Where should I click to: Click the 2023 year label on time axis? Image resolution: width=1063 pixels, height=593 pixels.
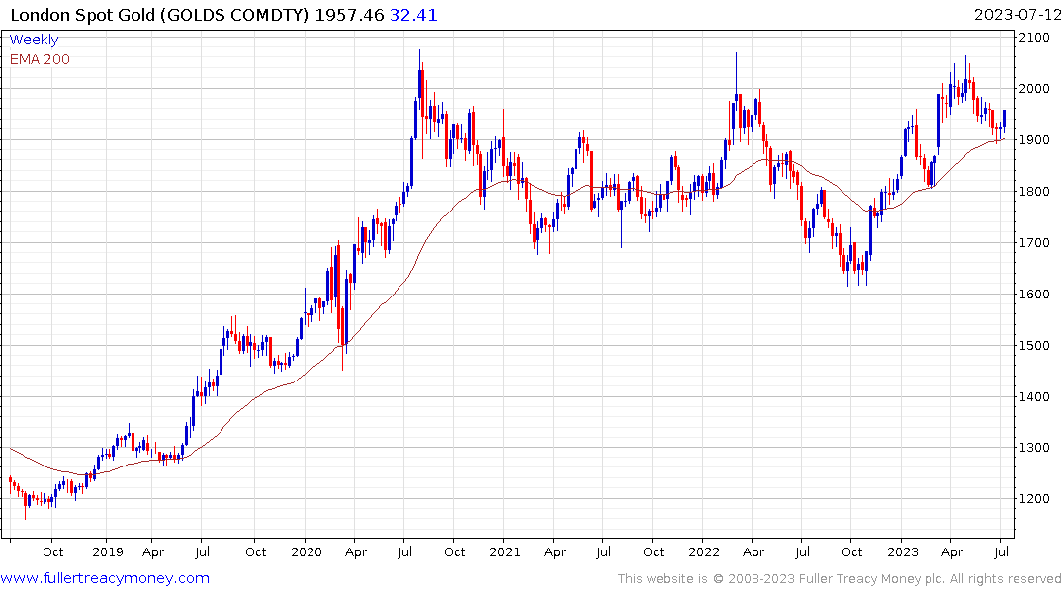tap(903, 552)
